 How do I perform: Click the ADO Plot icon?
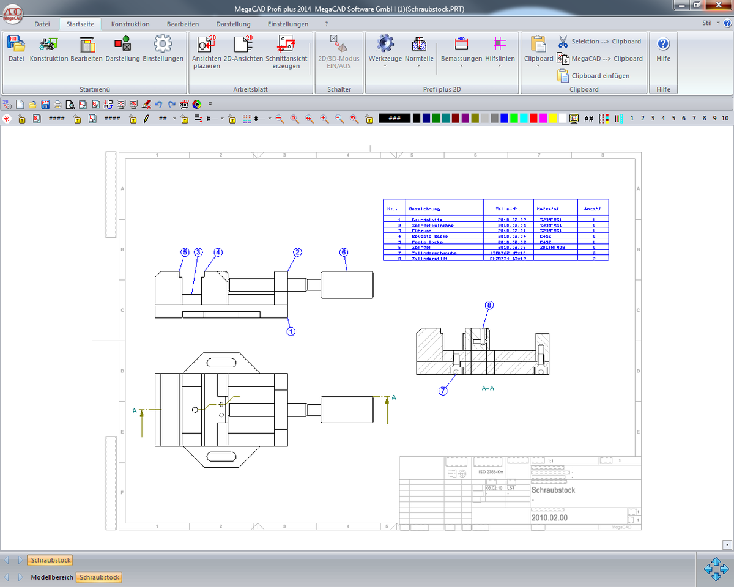183,105
